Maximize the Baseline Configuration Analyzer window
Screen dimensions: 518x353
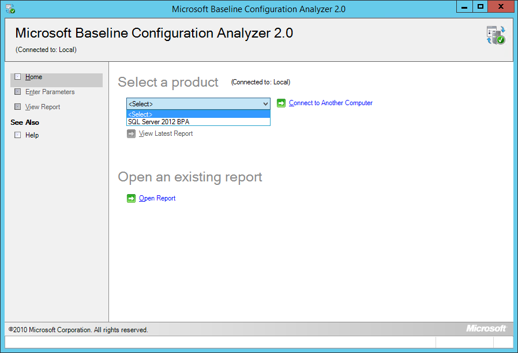click(480, 6)
